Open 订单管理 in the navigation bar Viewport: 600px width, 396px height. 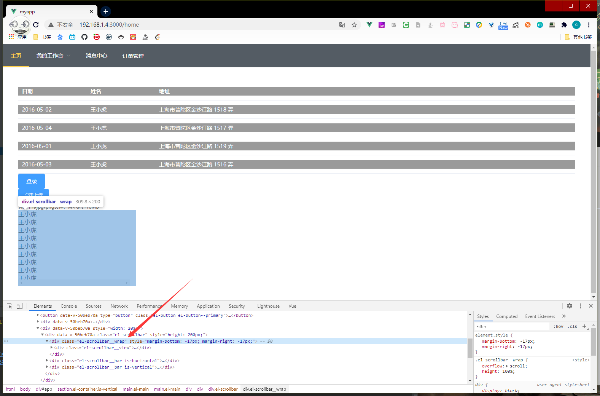(133, 56)
